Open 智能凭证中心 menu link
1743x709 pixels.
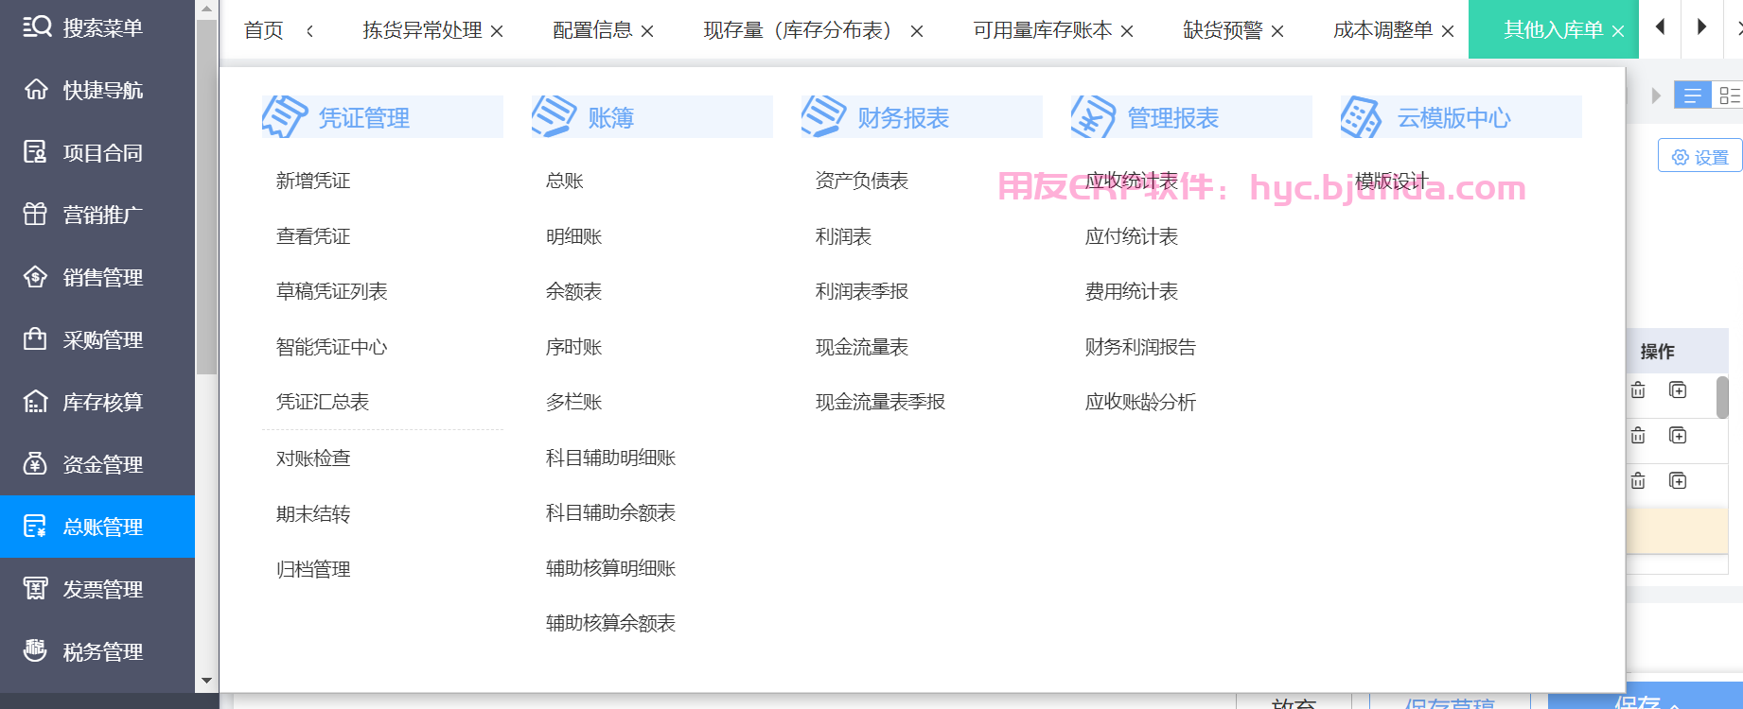[331, 347]
